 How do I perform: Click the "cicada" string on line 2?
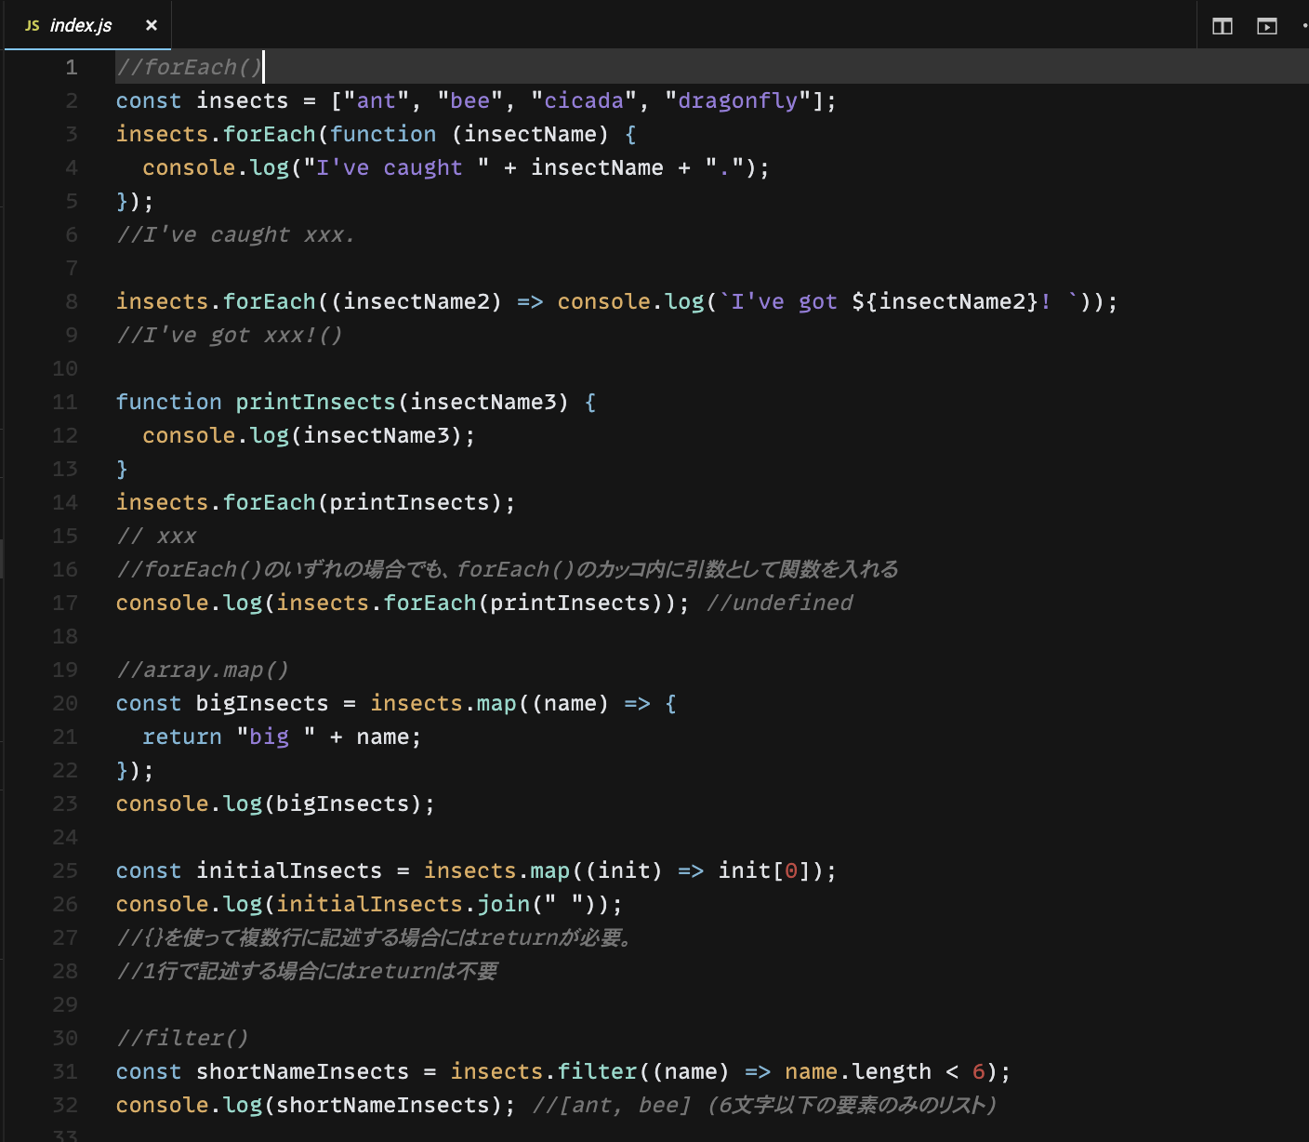[x=584, y=100]
